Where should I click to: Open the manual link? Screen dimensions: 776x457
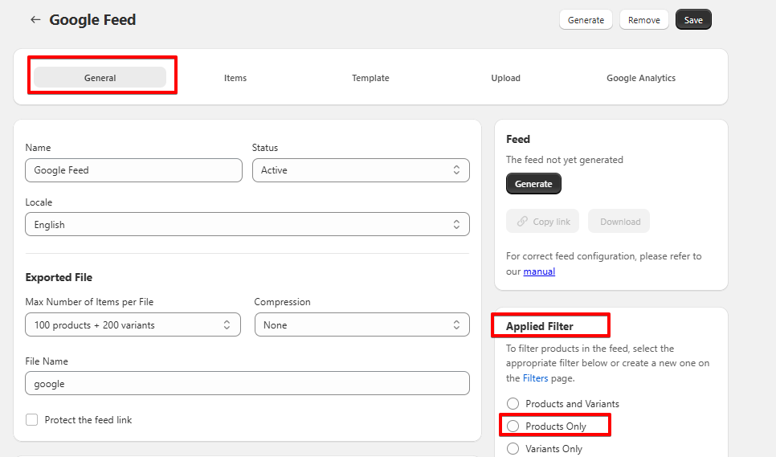[x=539, y=271]
